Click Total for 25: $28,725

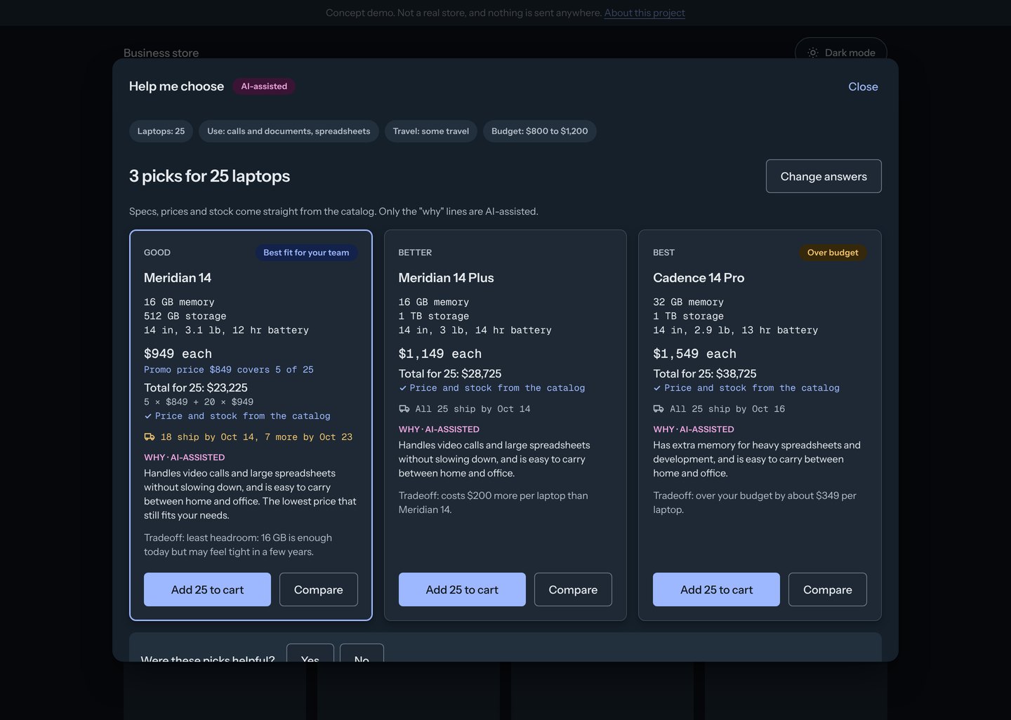click(450, 373)
